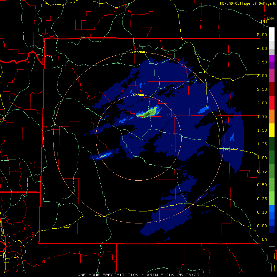Click the 0.00 legend value
Image resolution: width=277 pixels, height=277 pixels.
pyautogui.click(x=262, y=226)
